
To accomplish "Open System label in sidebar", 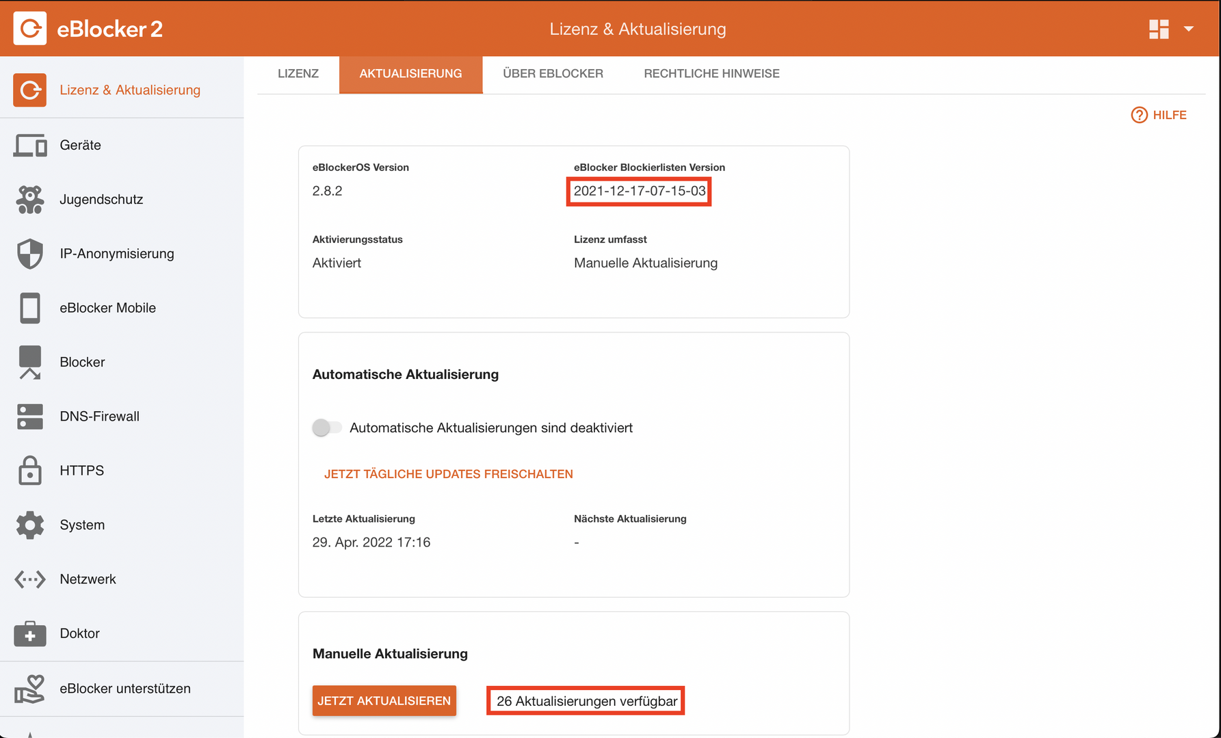I will [x=82, y=525].
